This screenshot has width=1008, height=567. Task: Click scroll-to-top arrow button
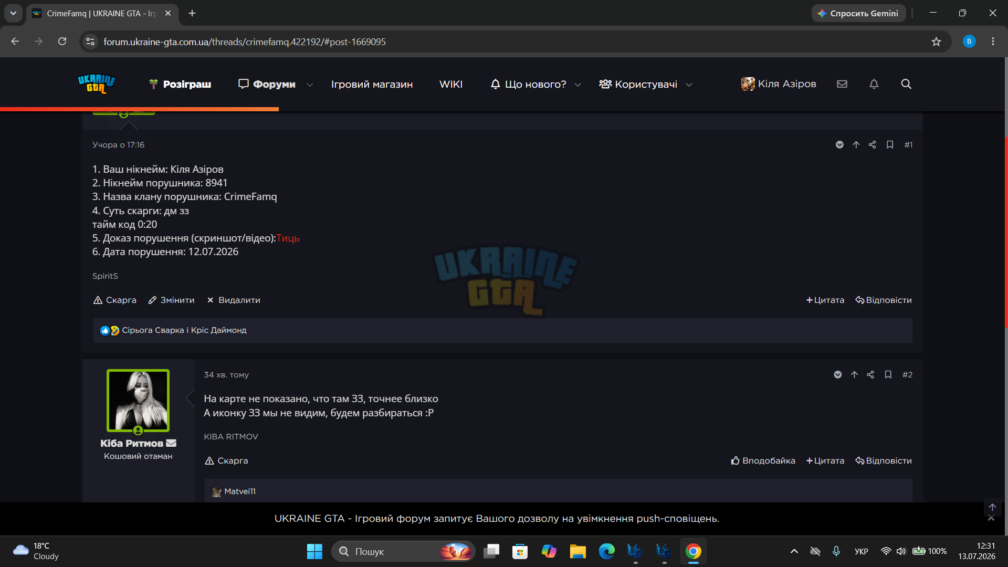click(x=992, y=507)
